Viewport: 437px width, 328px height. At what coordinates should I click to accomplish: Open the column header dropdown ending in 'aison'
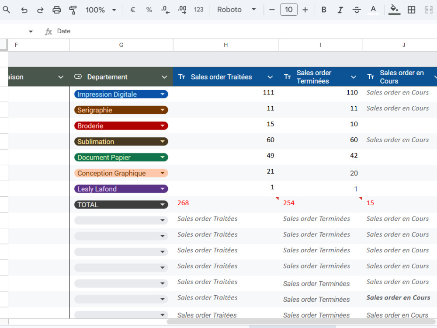pos(61,77)
